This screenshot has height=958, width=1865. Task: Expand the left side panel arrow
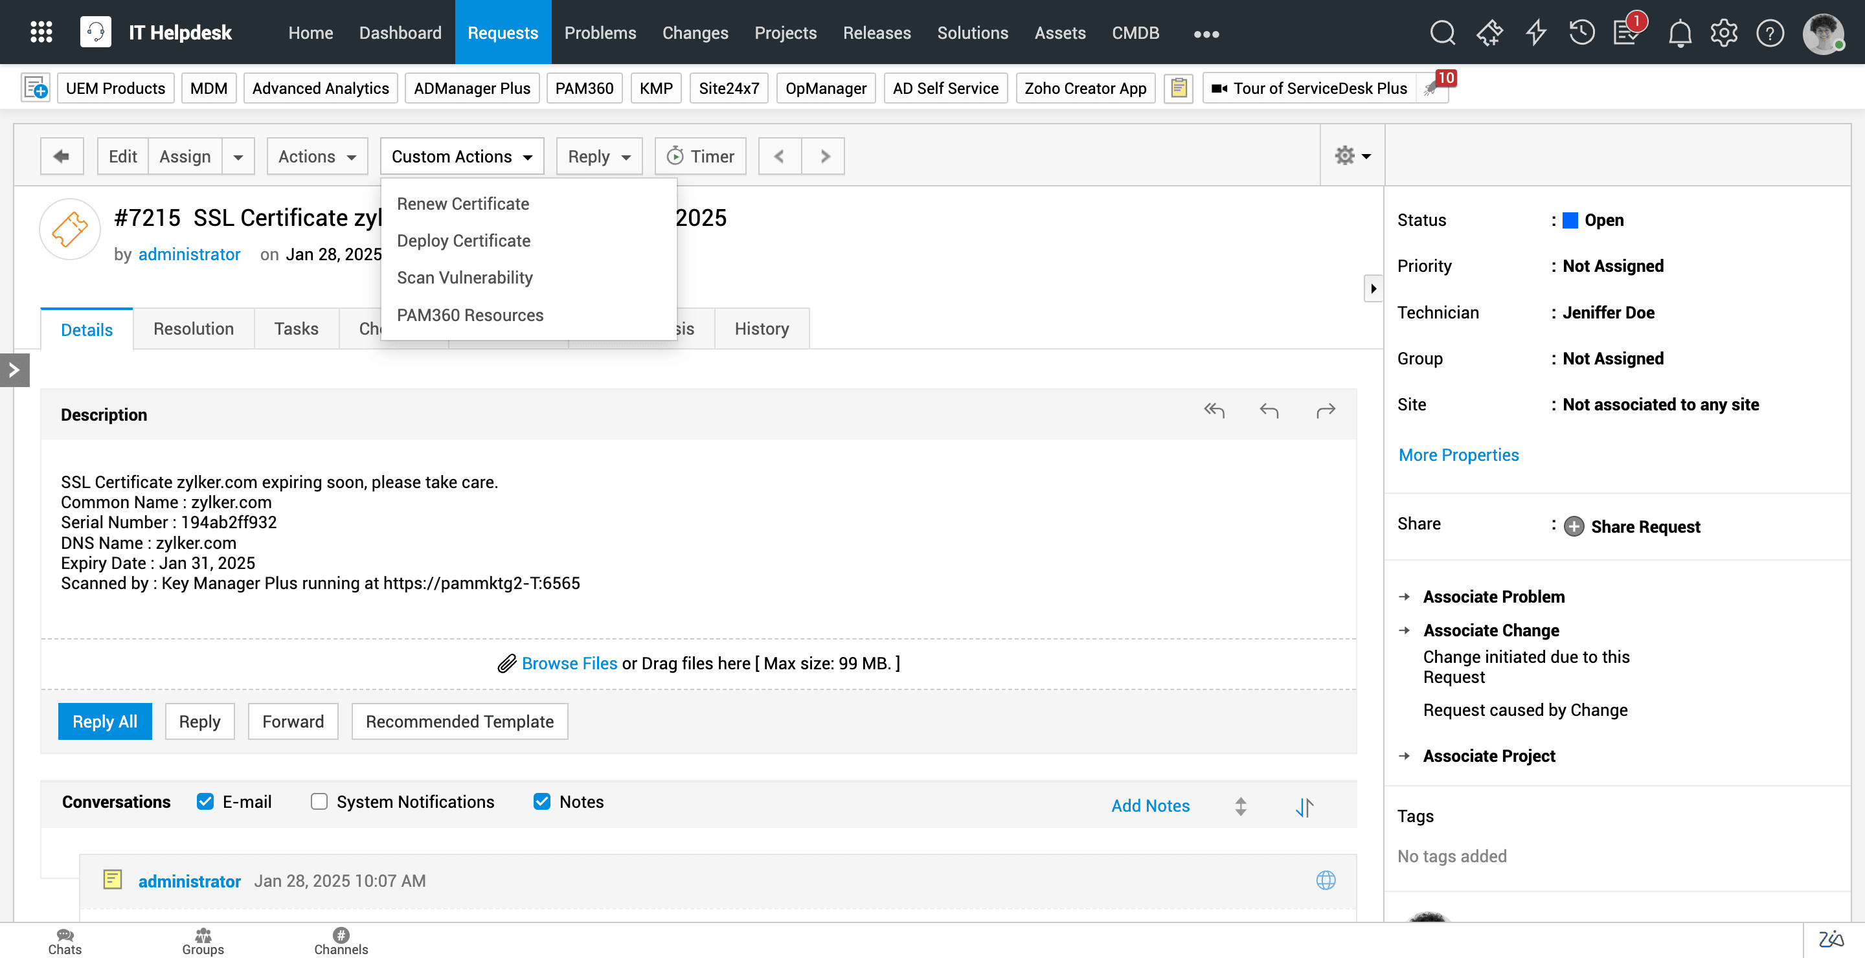[14, 370]
